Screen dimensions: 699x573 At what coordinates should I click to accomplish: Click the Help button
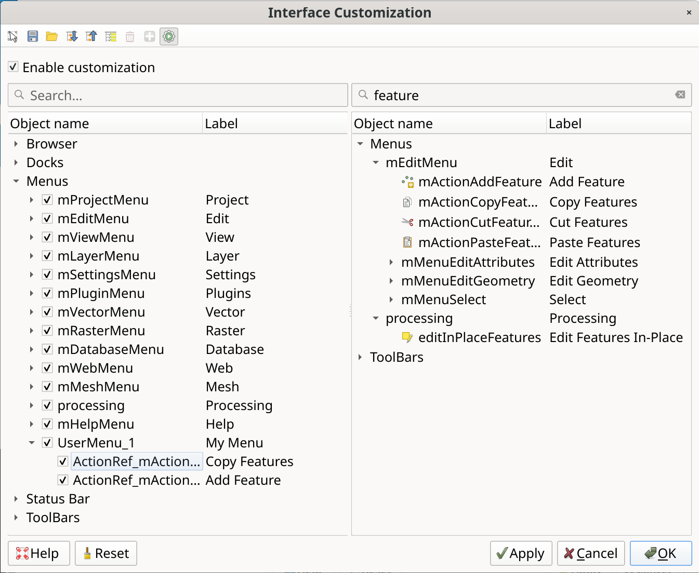point(39,553)
